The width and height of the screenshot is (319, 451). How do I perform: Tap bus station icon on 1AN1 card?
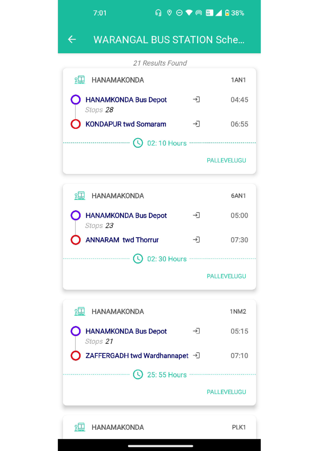80,80
